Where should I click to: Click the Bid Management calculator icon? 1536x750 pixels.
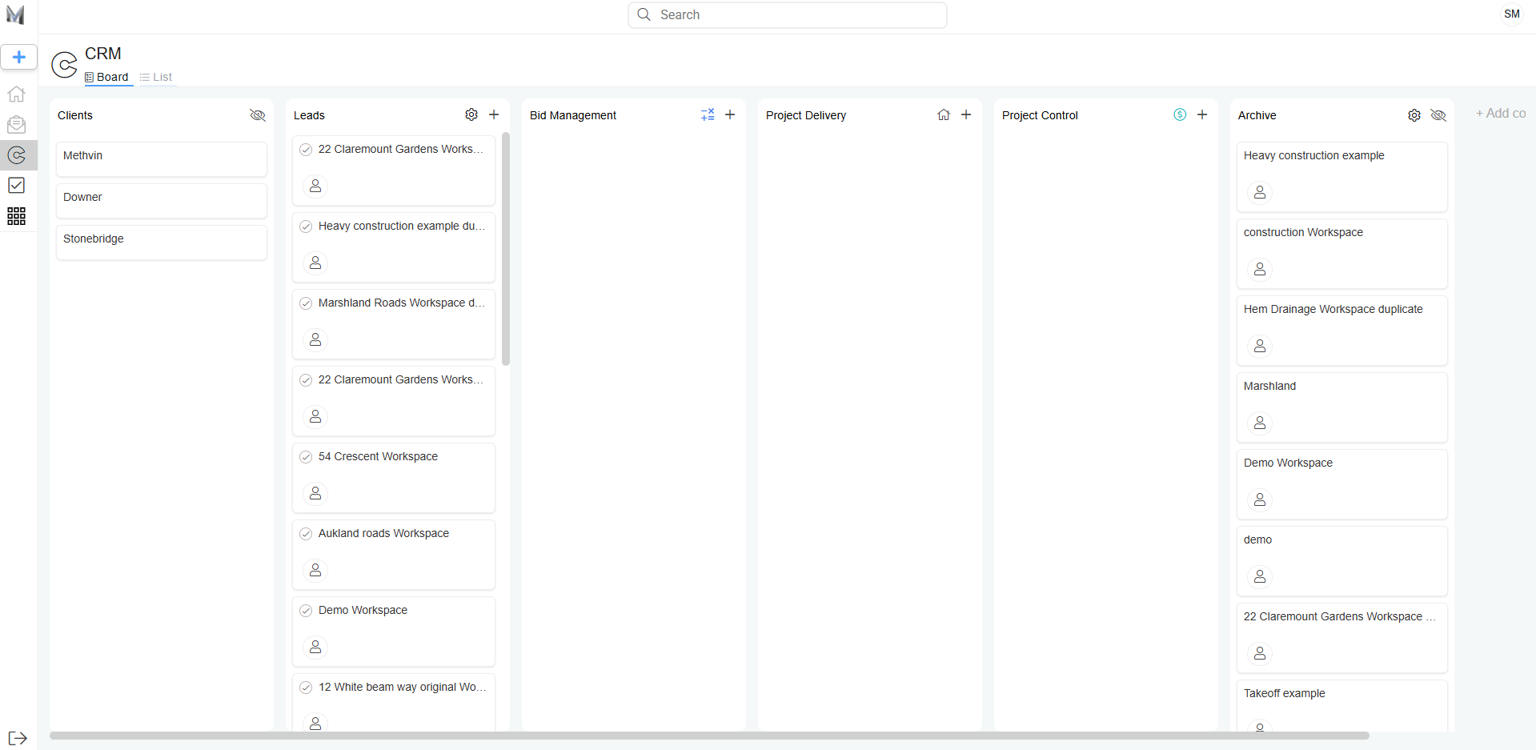point(708,115)
